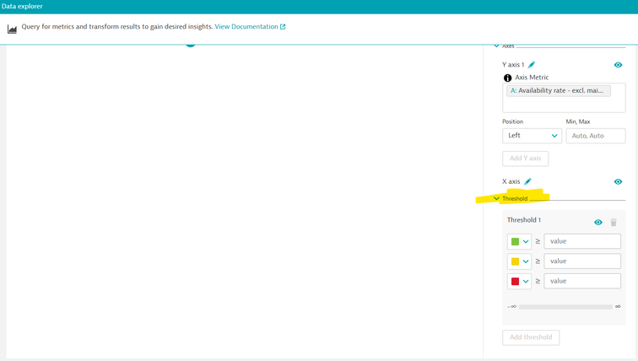The height and width of the screenshot is (361, 638).
Task: Collapse the Axes section chevron
Action: click(496, 46)
